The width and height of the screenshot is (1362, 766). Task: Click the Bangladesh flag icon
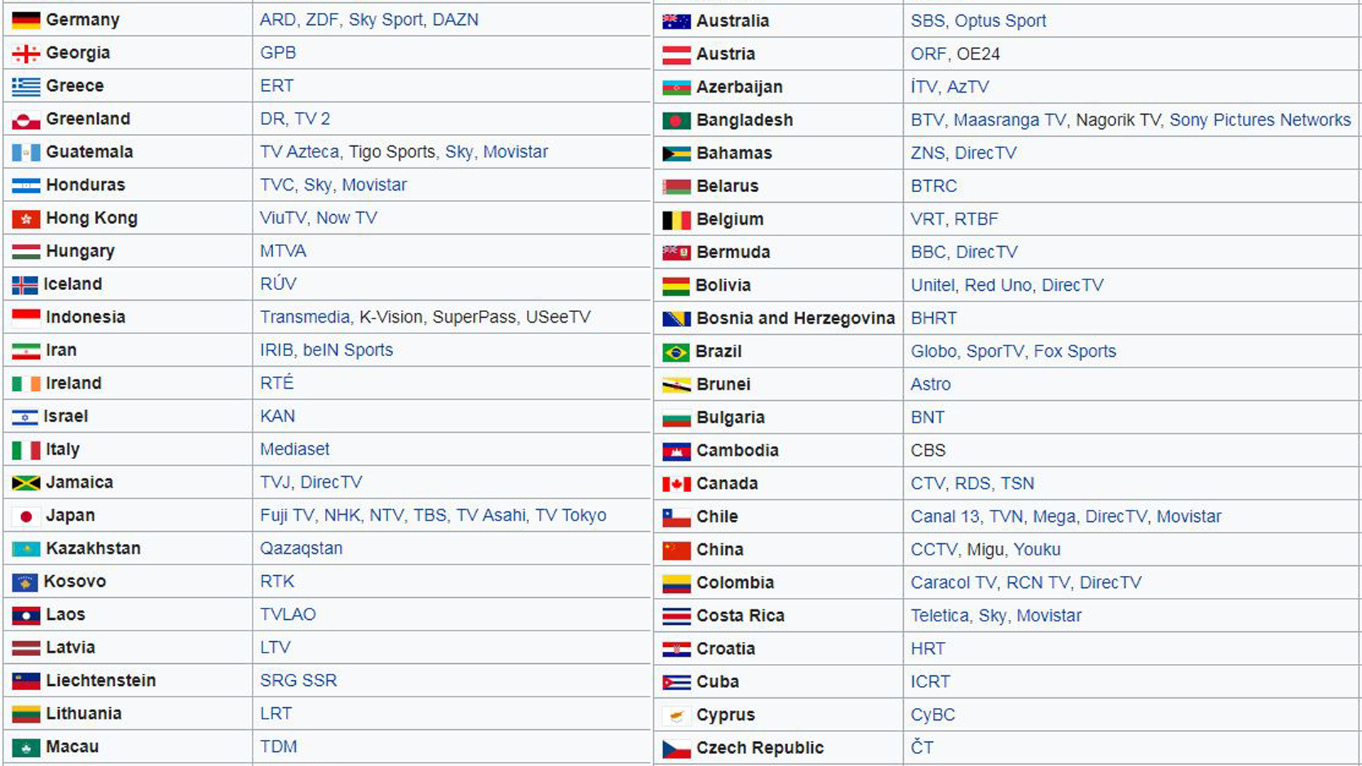pos(676,121)
